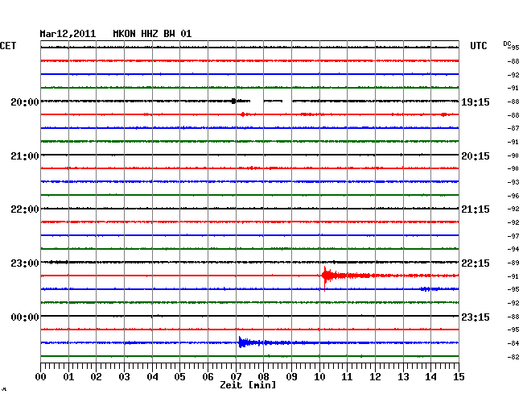
Task: Click the blue seismic event onset near minute 07
Action: [241, 342]
